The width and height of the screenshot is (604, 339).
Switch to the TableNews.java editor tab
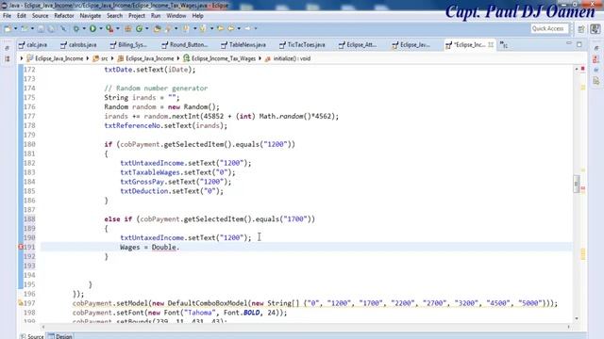pyautogui.click(x=243, y=45)
